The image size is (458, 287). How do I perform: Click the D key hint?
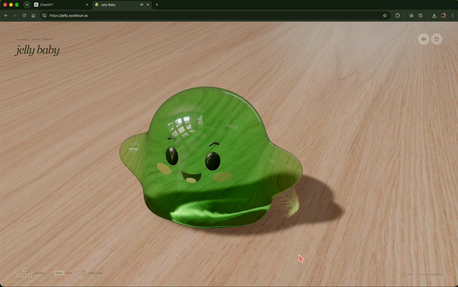point(30,276)
